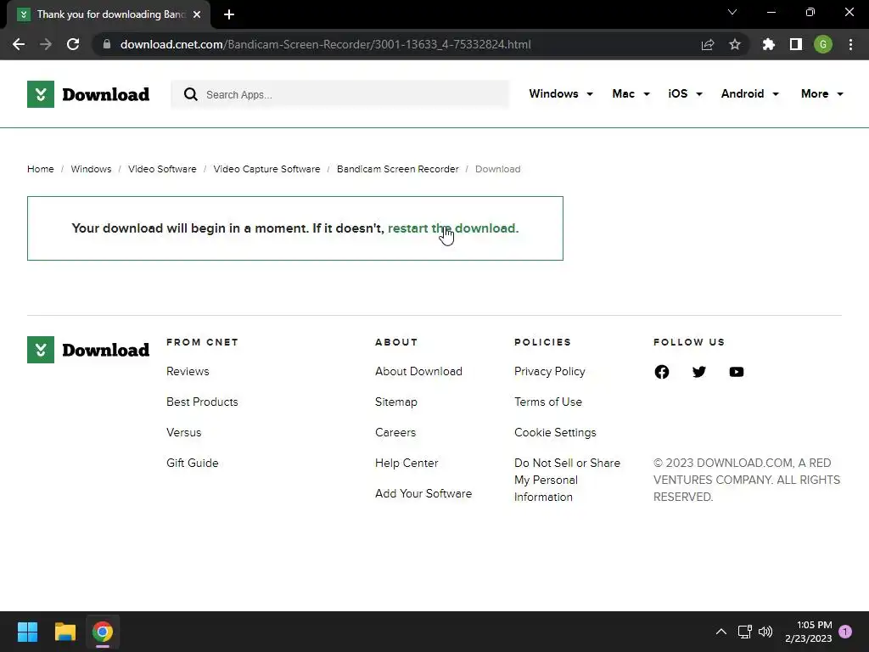Image resolution: width=869 pixels, height=652 pixels.
Task: Open the Privacy Policy link
Action: coord(550,372)
